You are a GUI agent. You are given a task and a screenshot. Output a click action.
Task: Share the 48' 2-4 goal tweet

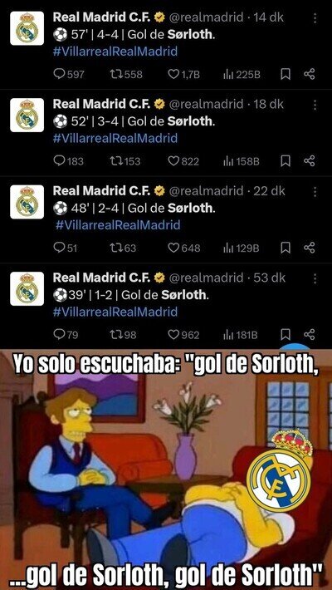309,248
